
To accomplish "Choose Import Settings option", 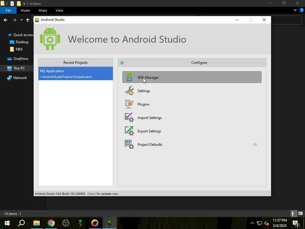I will (x=150, y=117).
